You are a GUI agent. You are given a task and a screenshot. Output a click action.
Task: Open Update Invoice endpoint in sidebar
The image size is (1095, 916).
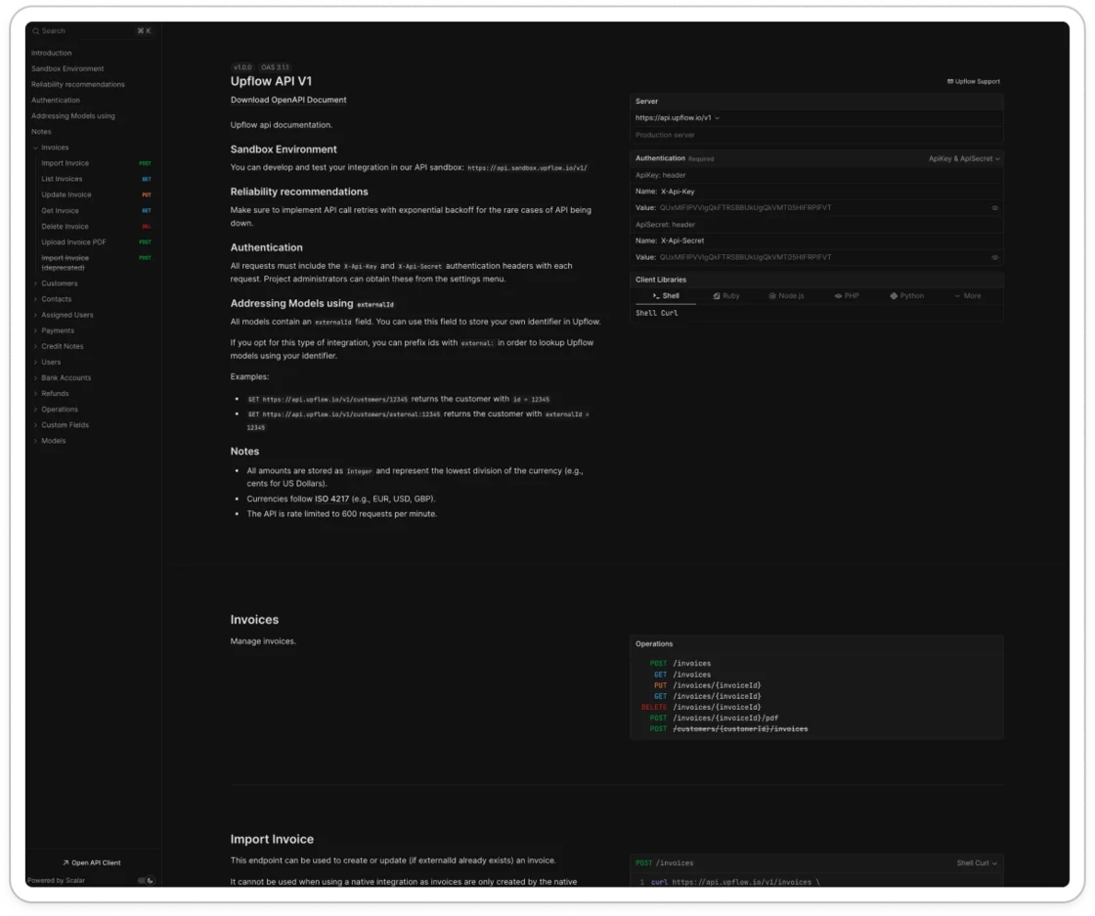(x=66, y=195)
